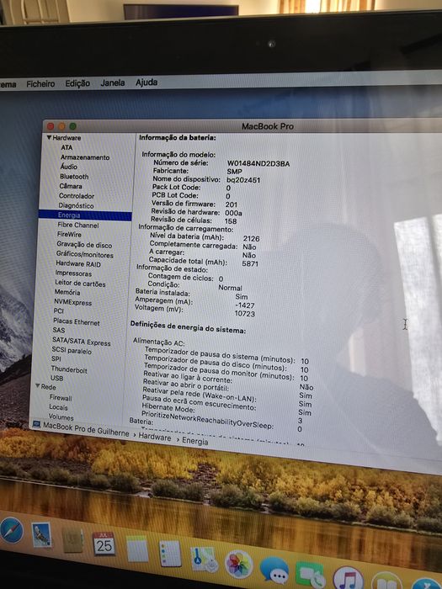Select Fibre Channel in the sidebar
The height and width of the screenshot is (589, 442).
coord(77,225)
